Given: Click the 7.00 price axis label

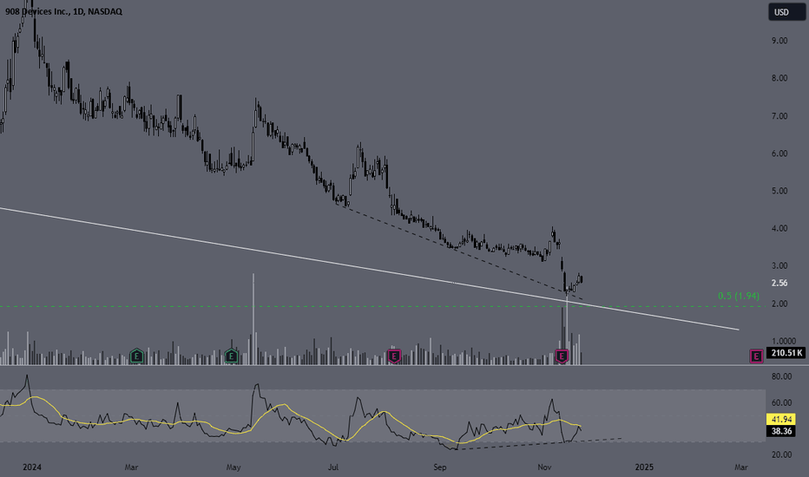Looking at the screenshot, I should 779,116.
